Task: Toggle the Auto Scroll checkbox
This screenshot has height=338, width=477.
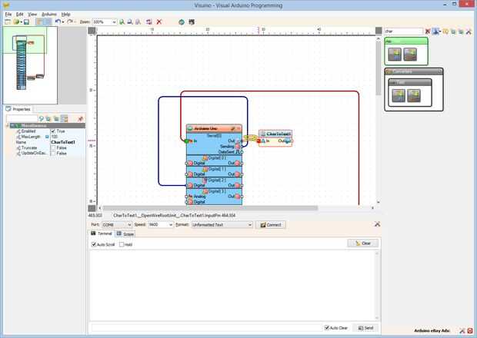Action: 94,244
